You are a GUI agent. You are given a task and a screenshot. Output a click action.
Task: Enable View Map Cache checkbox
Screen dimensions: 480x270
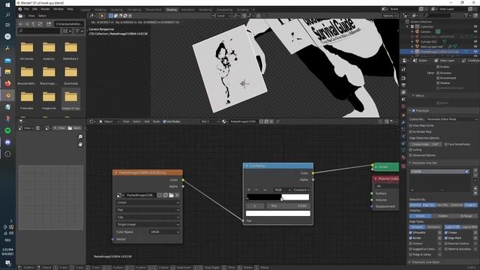[411, 125]
